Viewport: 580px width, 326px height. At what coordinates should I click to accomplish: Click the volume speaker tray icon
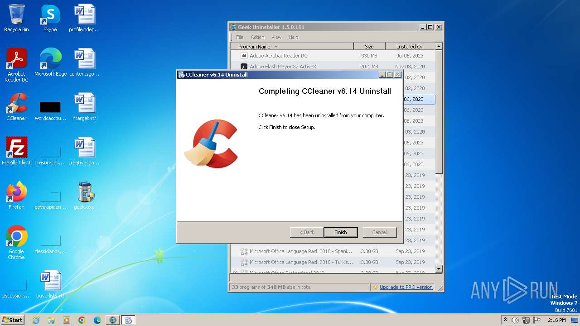[515, 320]
